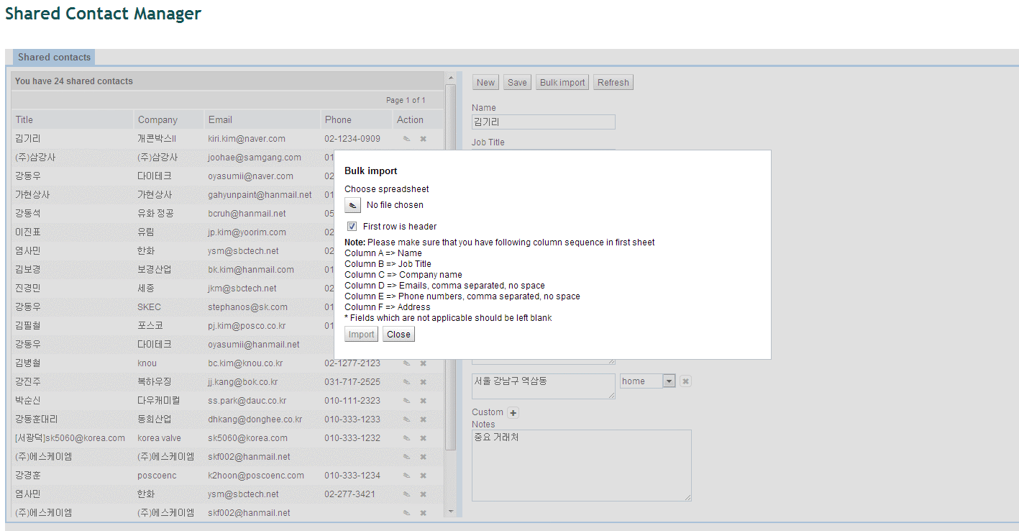Image resolution: width=1019 pixels, height=531 pixels.
Task: Click the Notes textarea
Action: 582,466
